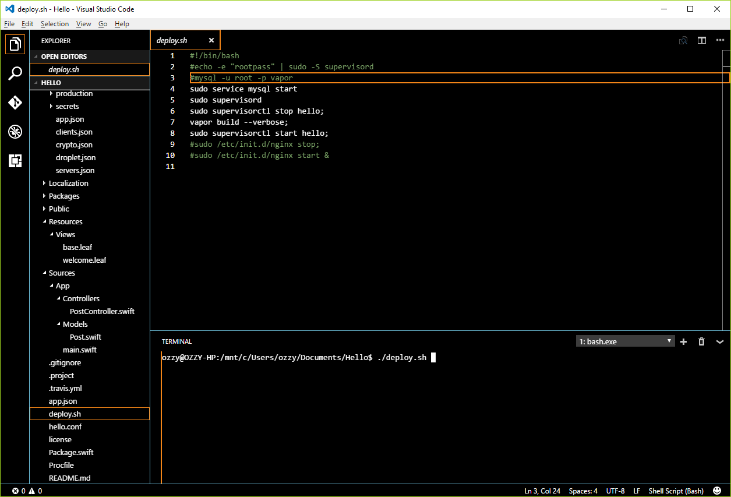The image size is (731, 497).
Task: Click code line 'vapor build --verbose;'
Action: coord(239,122)
